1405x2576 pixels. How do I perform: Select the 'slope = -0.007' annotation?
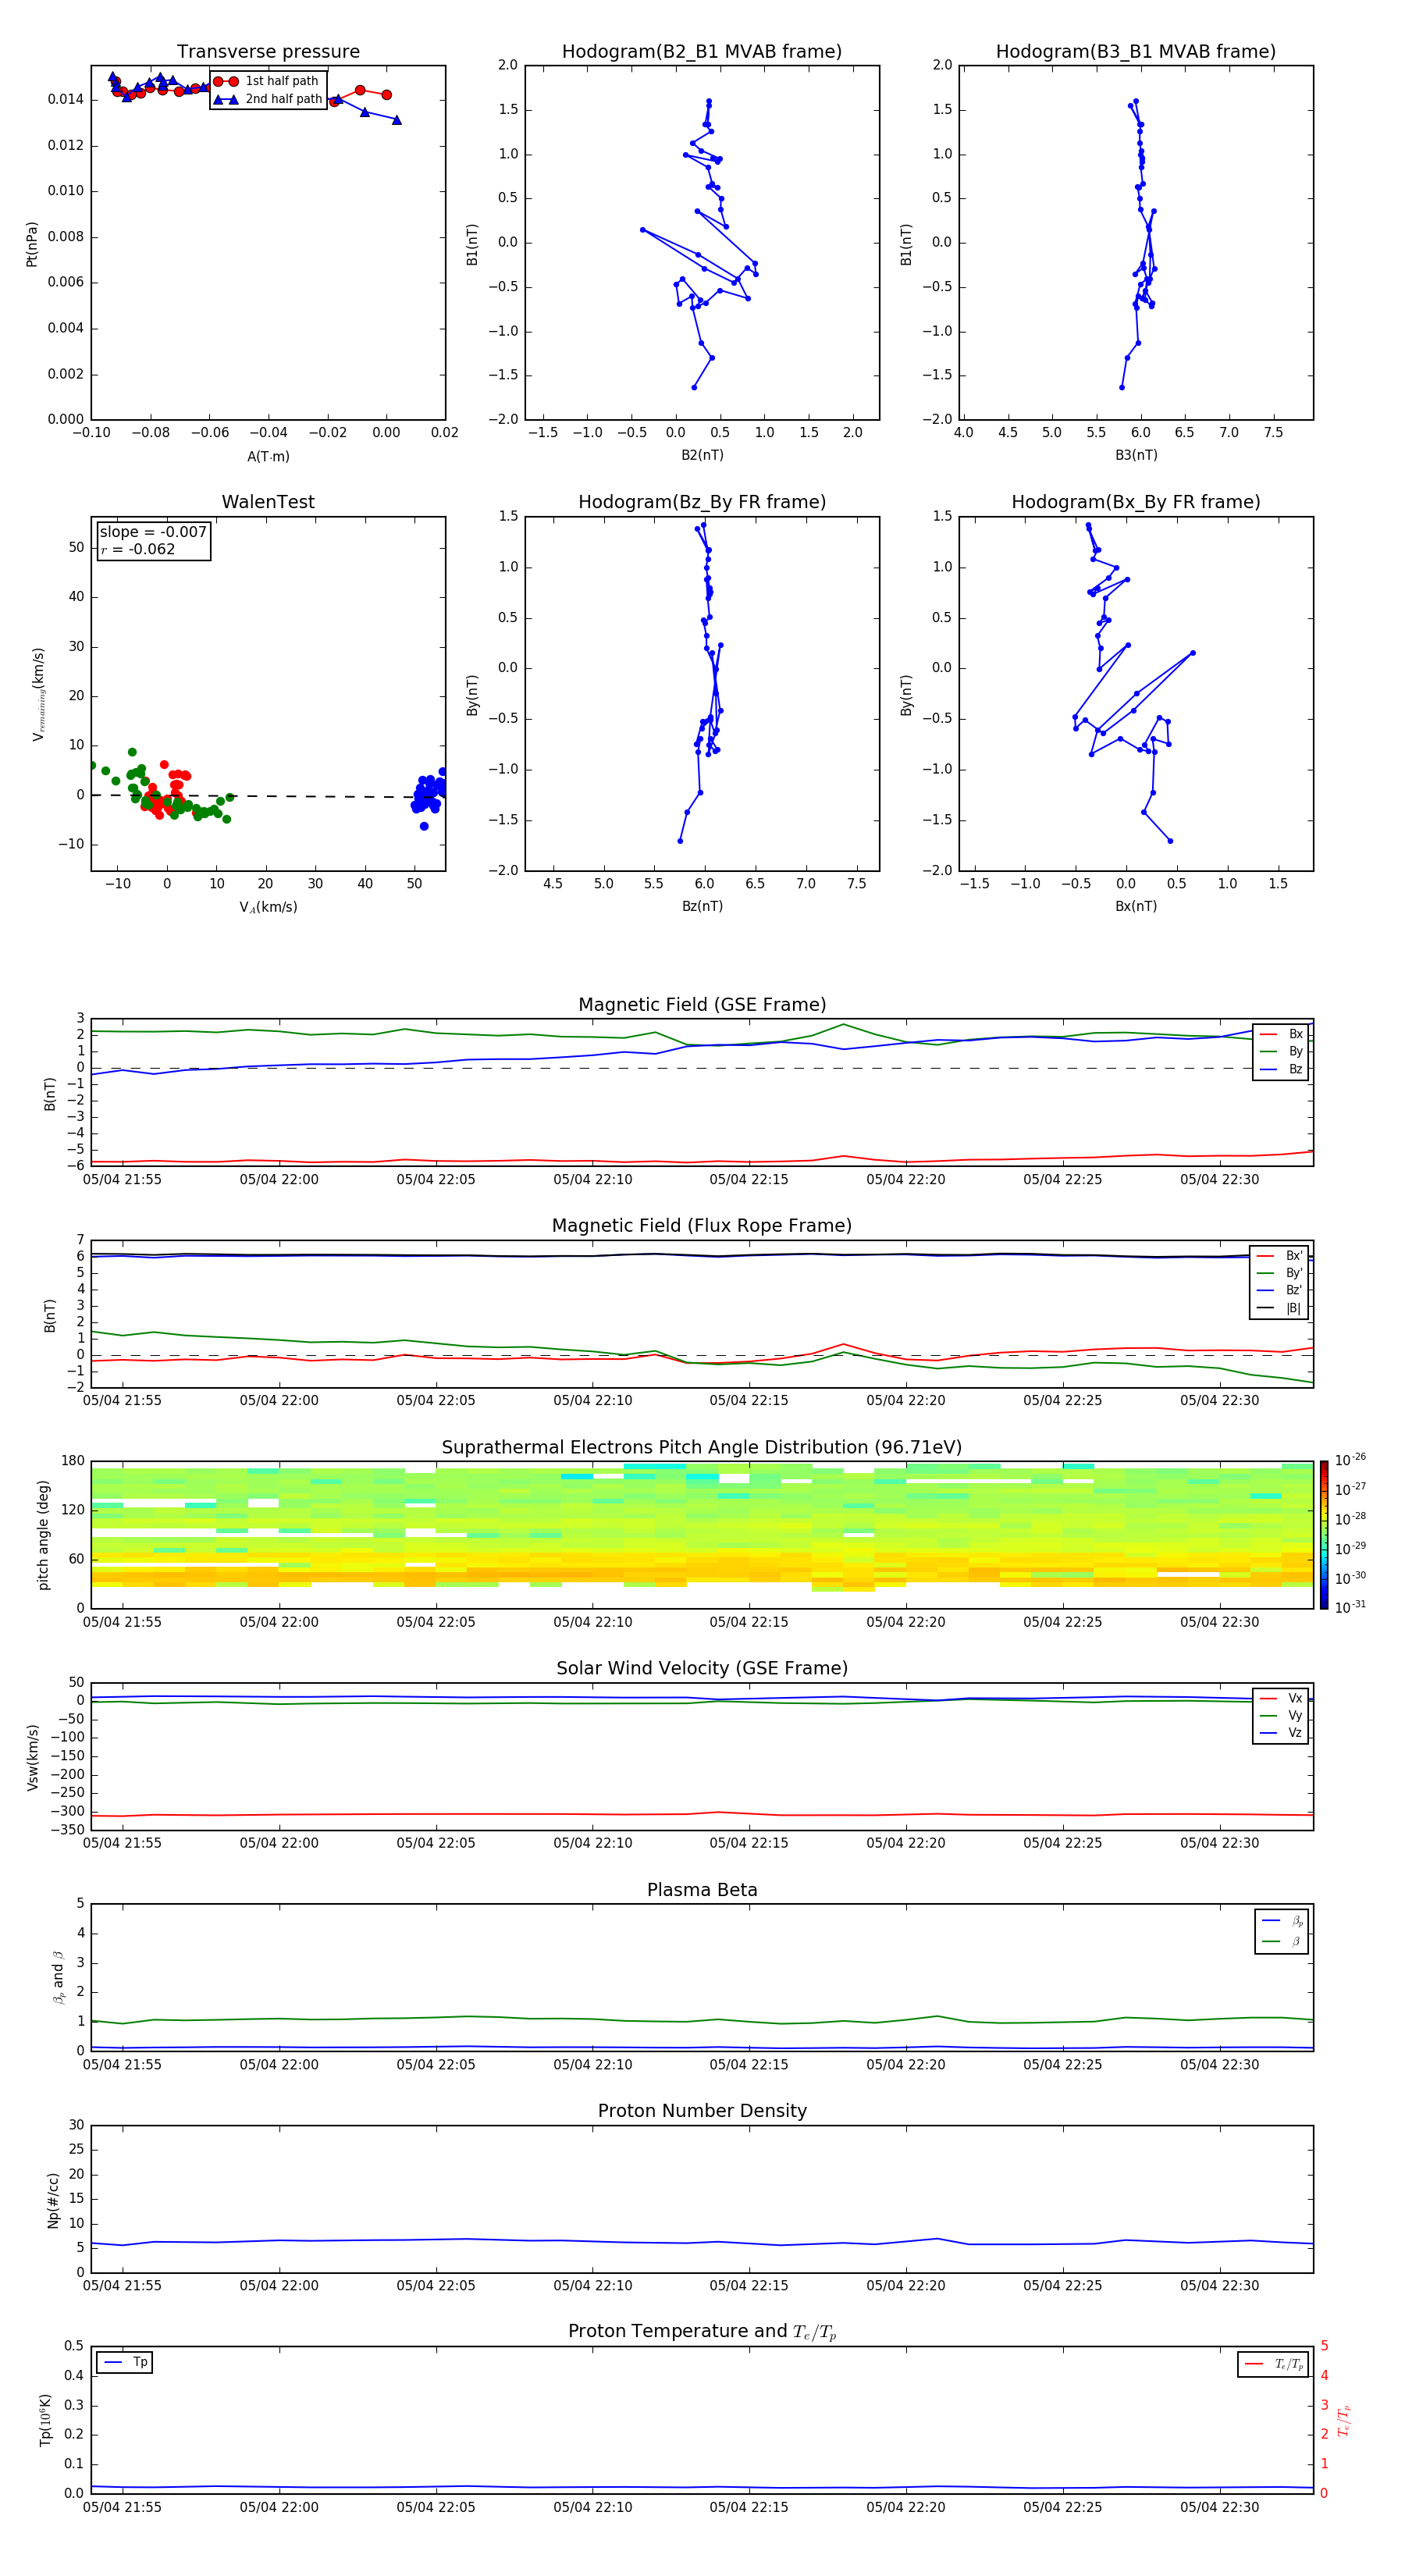point(153,532)
